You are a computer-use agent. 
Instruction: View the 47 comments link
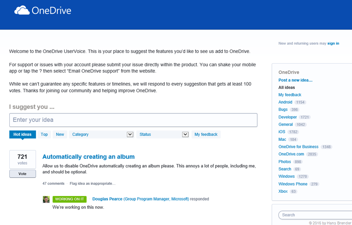53,183
